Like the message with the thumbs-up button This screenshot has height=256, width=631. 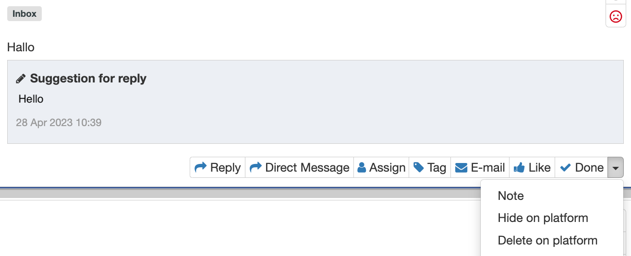coord(532,167)
